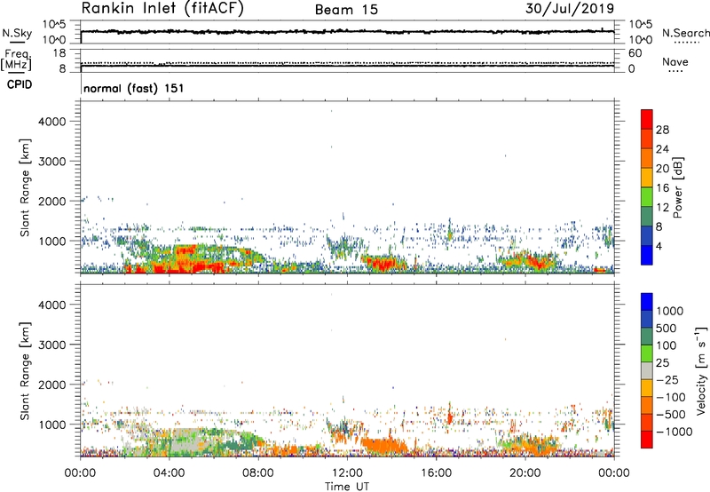
Task: Click the "CPID" label
Action: point(20,84)
